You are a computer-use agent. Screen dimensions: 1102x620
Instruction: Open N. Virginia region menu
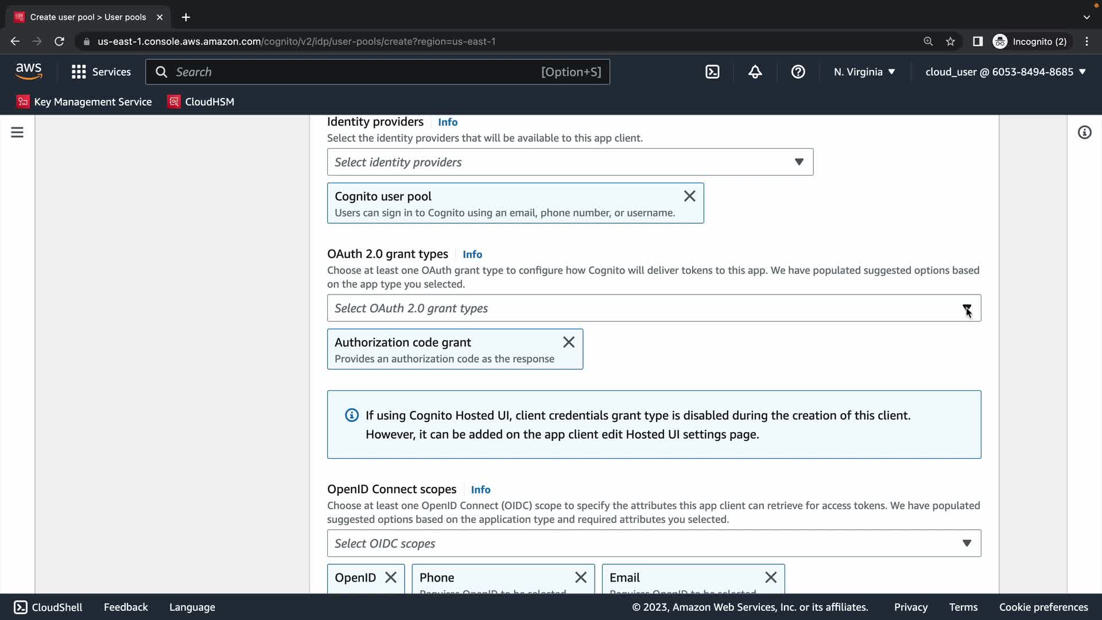tap(864, 72)
